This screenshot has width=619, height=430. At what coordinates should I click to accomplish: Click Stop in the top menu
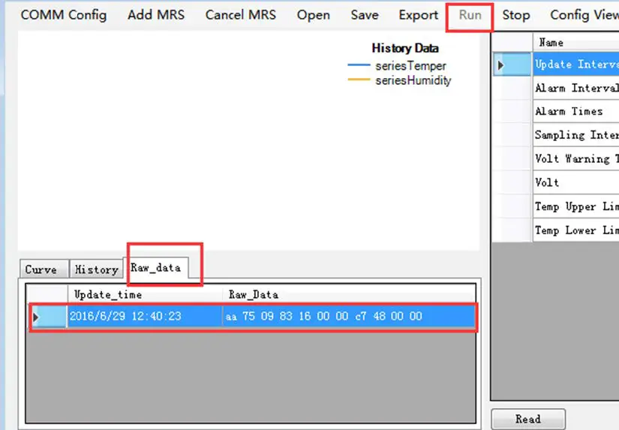click(516, 15)
